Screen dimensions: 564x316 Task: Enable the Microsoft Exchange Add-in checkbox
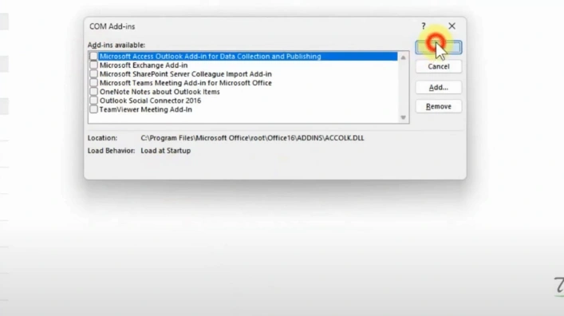point(93,65)
